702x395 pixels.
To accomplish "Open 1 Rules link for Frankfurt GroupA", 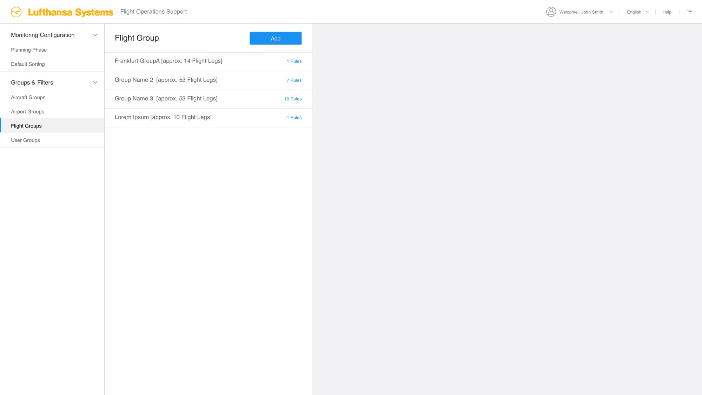I will point(294,61).
